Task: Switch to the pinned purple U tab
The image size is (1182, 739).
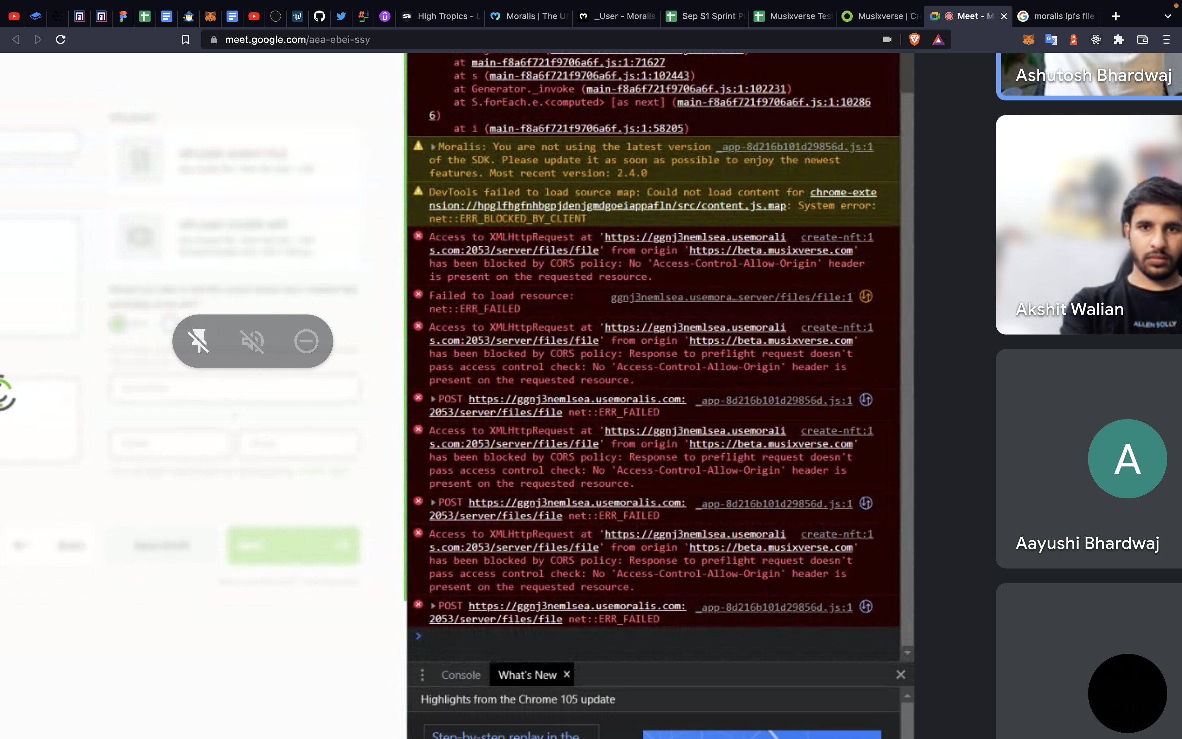Action: click(x=385, y=16)
